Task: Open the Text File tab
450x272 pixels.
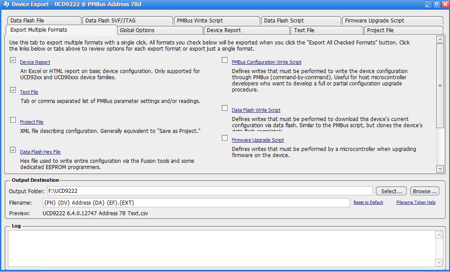Action: (x=327, y=30)
